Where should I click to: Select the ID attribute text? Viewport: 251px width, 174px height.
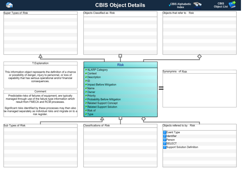[88, 81]
